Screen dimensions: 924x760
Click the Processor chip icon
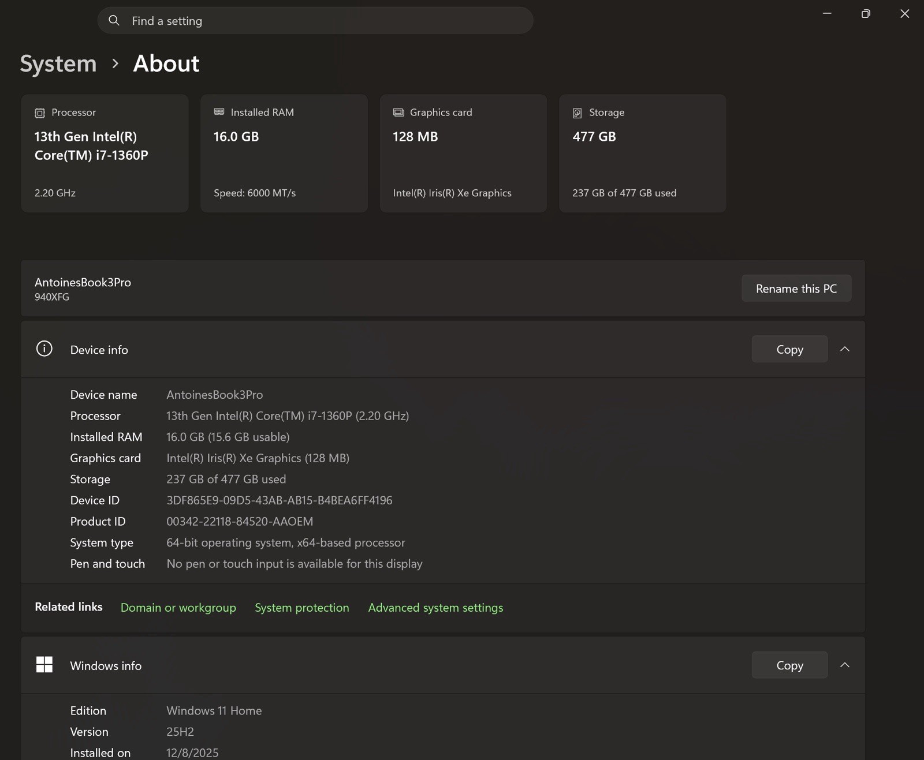pyautogui.click(x=39, y=113)
